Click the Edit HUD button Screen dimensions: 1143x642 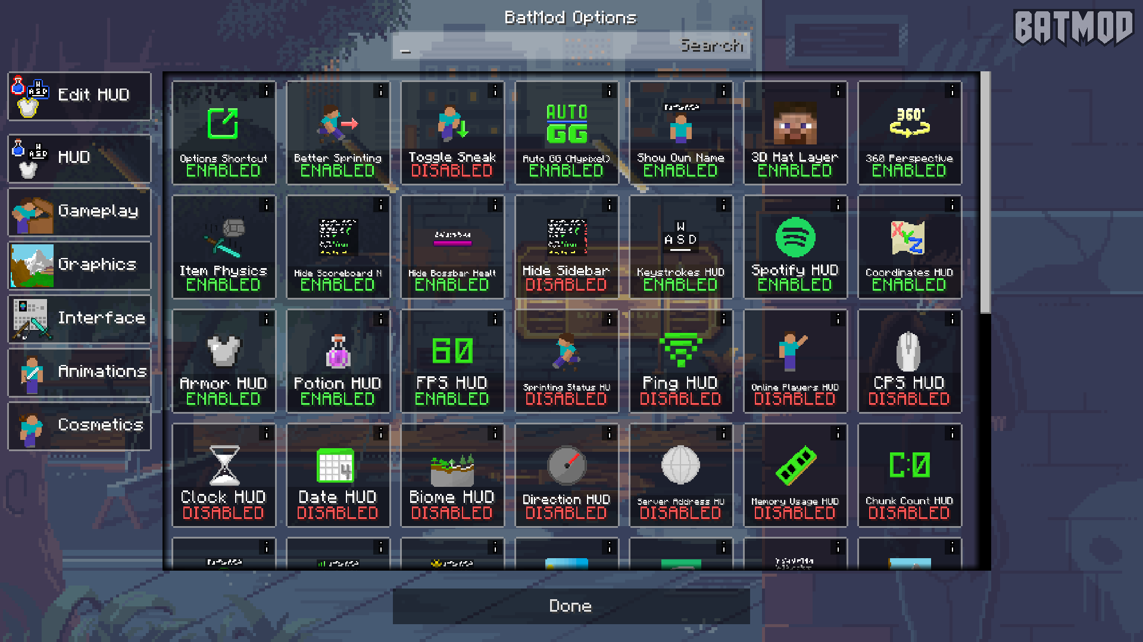(x=79, y=94)
